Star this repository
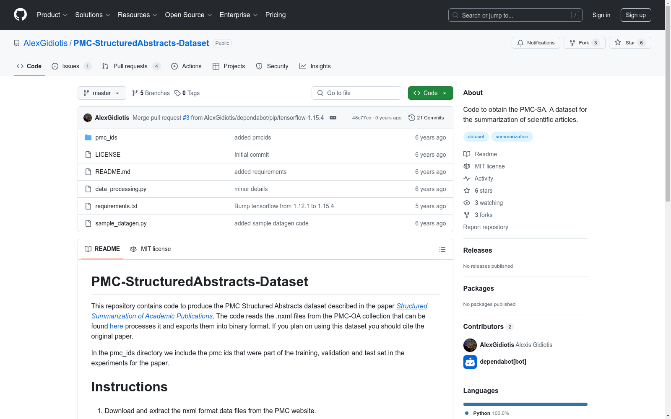Image resolution: width=671 pixels, height=419 pixels. pos(630,43)
